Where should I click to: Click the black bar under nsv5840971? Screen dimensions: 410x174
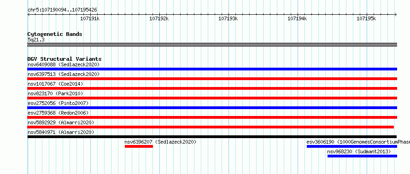[x=212, y=137]
